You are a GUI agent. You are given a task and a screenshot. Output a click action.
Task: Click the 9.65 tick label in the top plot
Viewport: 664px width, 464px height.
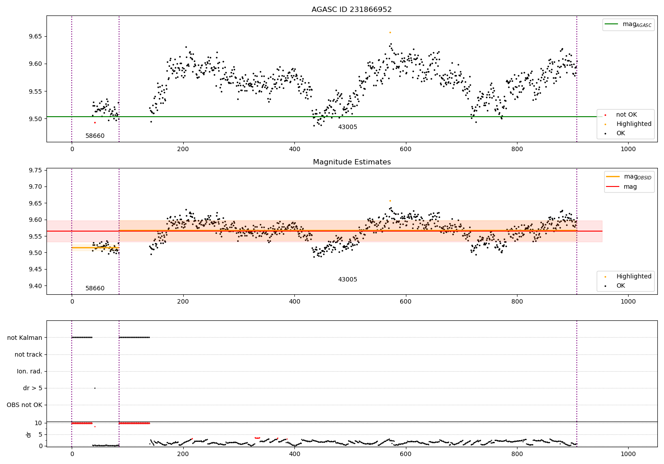pos(35,36)
